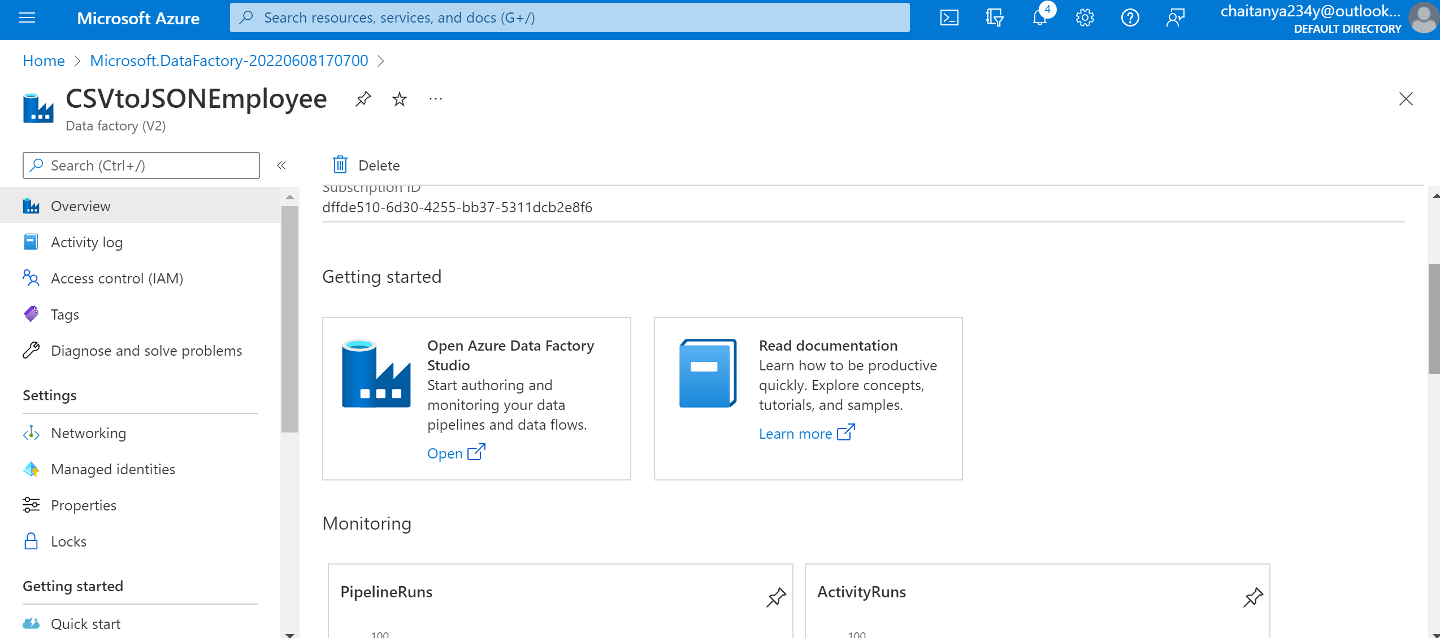Close the CSVtoJSONEmployee blade
This screenshot has height=638, width=1440.
pos(1406,99)
